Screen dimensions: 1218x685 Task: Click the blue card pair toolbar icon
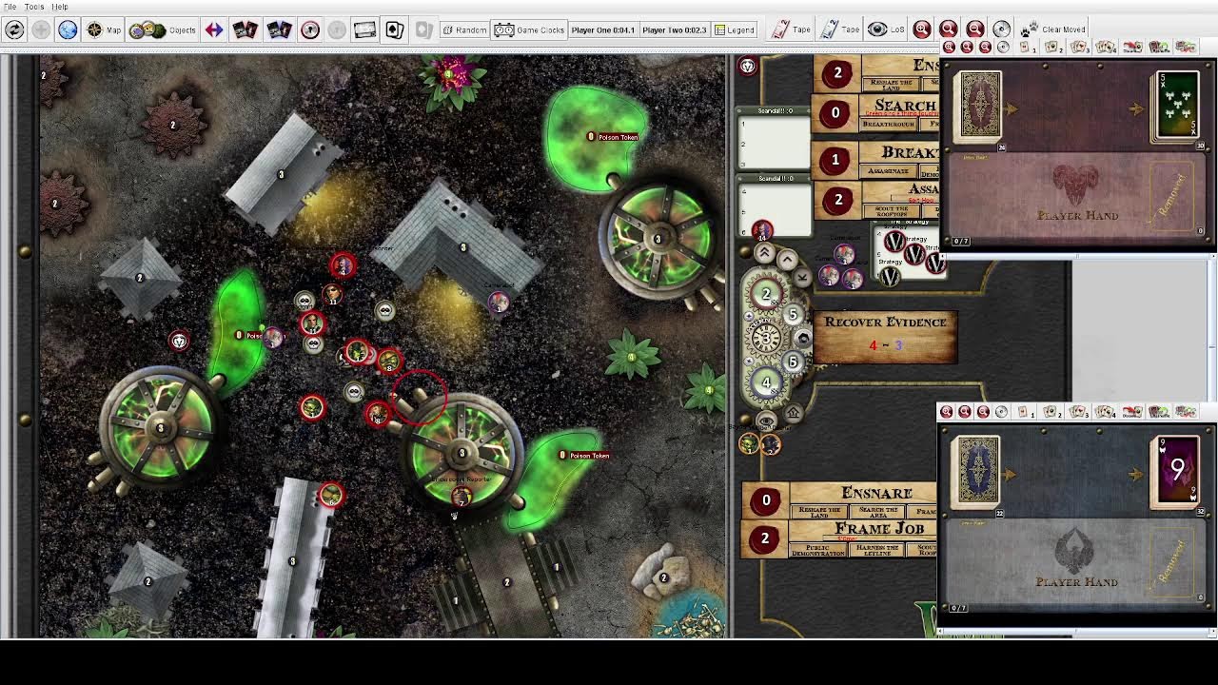click(x=279, y=29)
